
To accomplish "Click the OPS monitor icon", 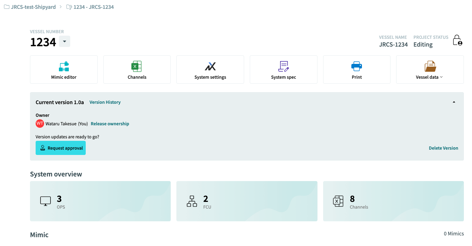I will (x=46, y=201).
